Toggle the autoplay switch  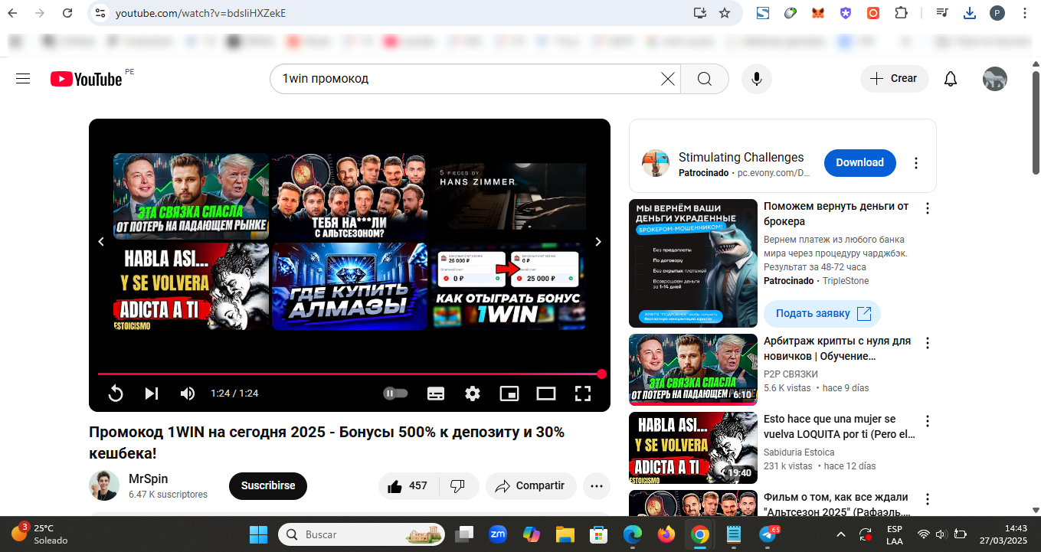(x=395, y=394)
